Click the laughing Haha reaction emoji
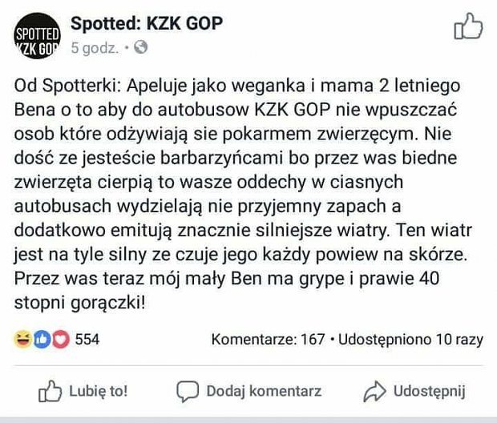The image size is (497, 423). [22, 340]
